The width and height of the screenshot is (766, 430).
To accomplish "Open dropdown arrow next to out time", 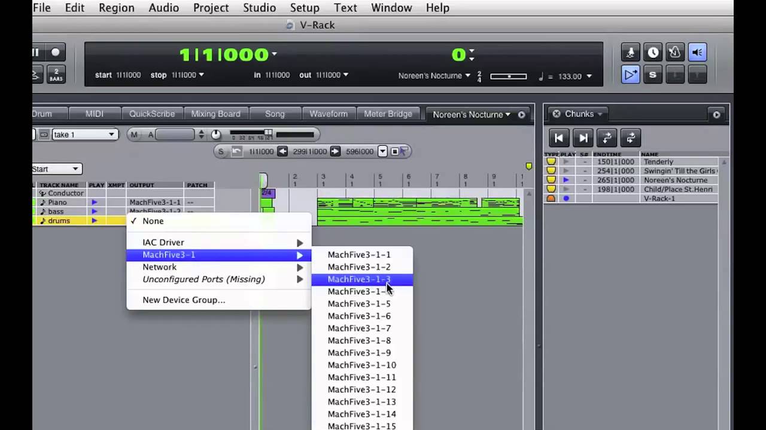I will click(345, 75).
